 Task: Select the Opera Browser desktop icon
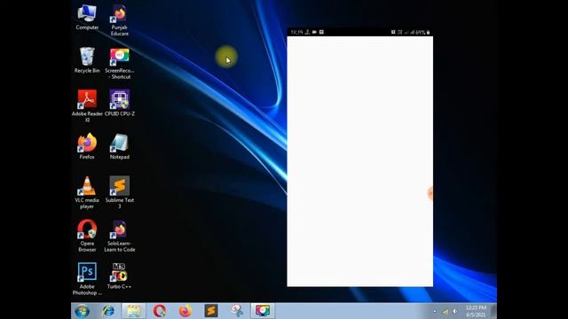pos(87,236)
